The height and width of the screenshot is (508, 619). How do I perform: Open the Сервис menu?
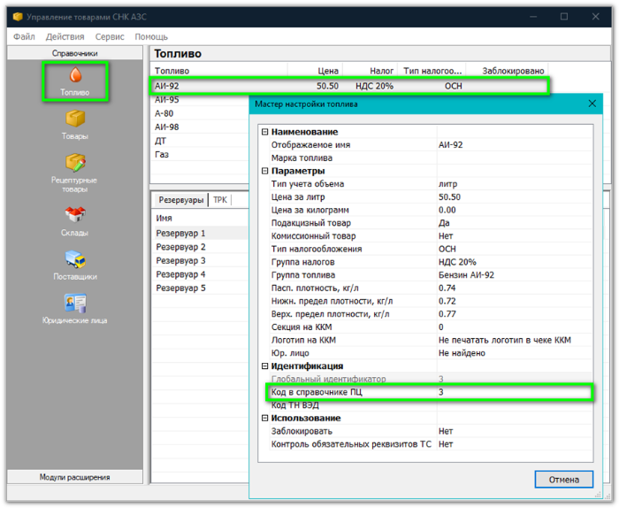point(110,36)
